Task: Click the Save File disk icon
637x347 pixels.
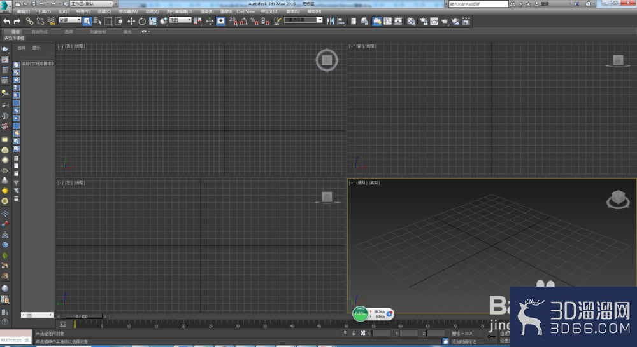Action: point(34,4)
